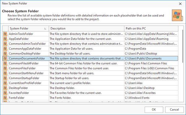The height and width of the screenshot is (115, 186).
Task: Click the CommonAppDataFolder row icon
Action: tap(5, 49)
